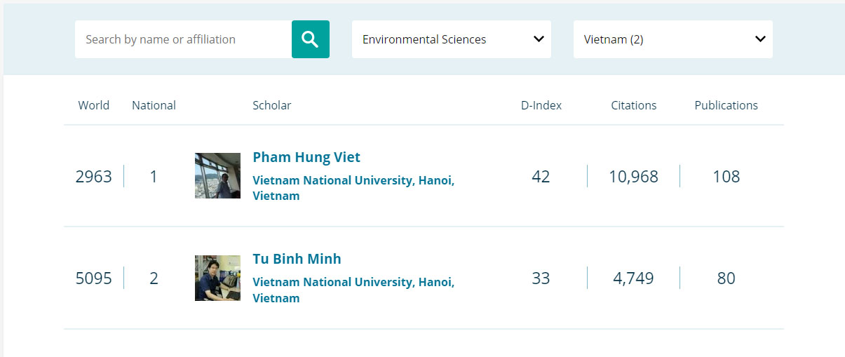Click the Scholar column header
Image resolution: width=845 pixels, height=357 pixels.
[x=271, y=105]
